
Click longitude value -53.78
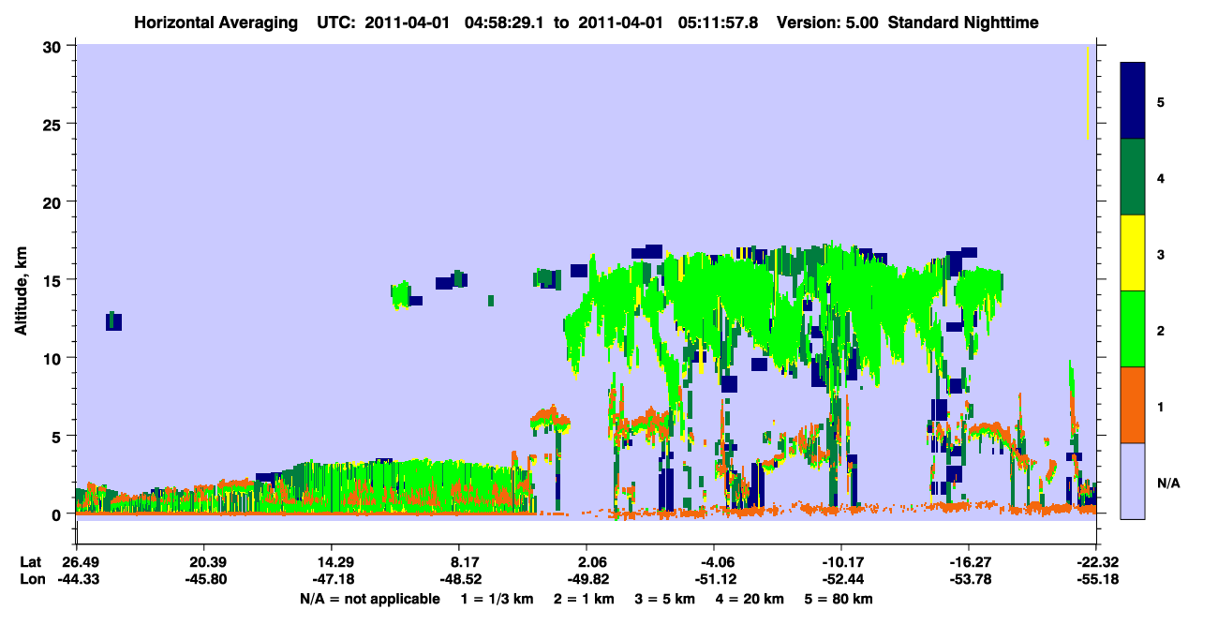[969, 579]
